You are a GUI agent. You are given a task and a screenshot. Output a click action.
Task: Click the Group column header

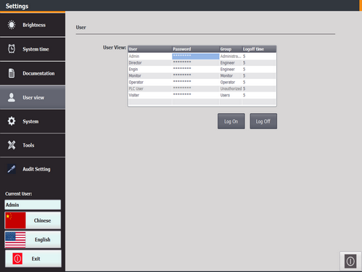pos(231,49)
